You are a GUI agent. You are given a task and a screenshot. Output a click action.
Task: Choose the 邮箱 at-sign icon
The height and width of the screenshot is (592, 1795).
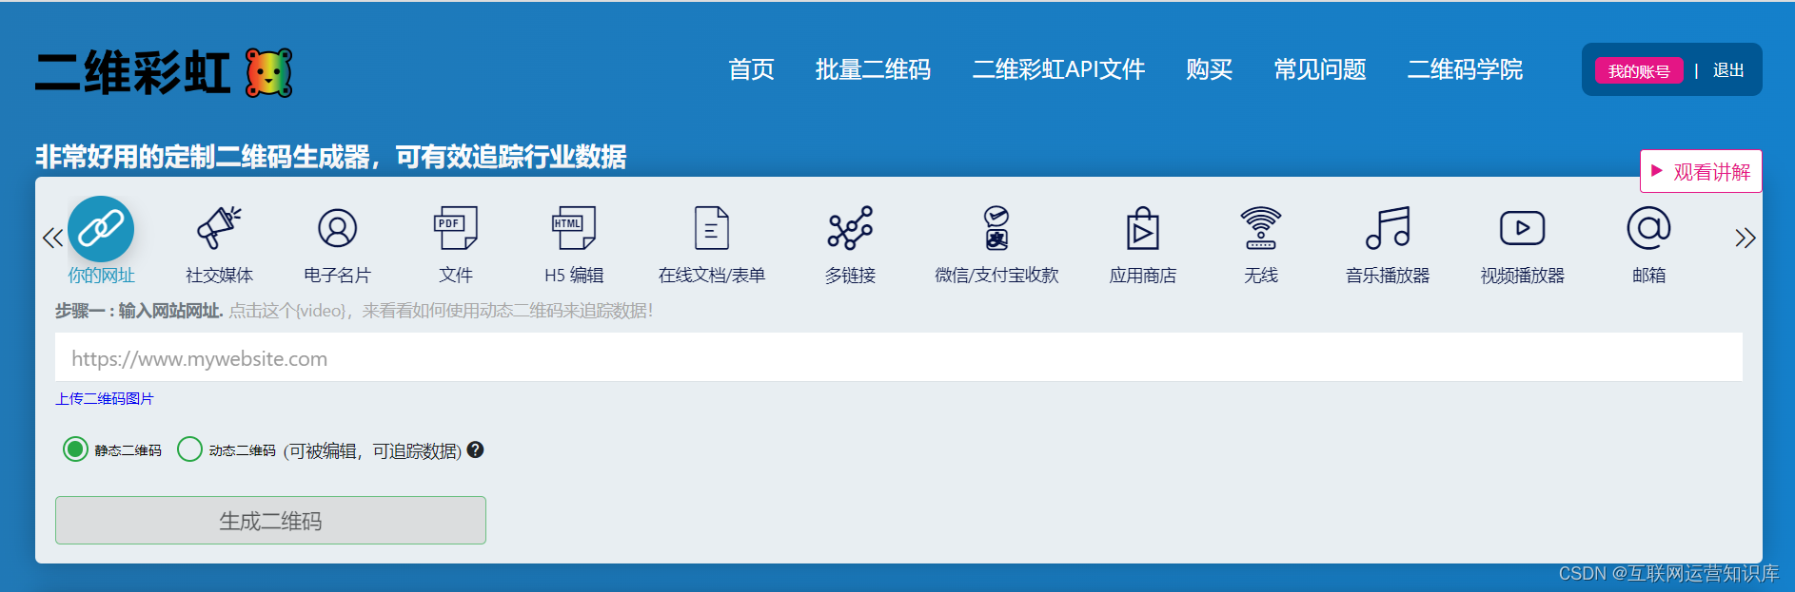[1649, 228]
